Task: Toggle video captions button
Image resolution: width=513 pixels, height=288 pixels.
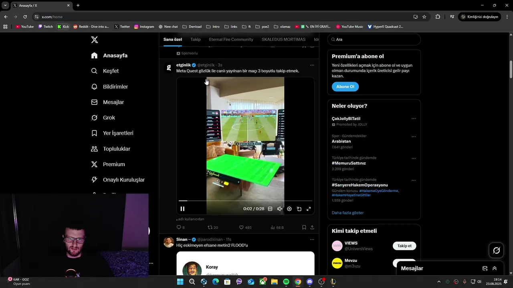Action: 270,209
